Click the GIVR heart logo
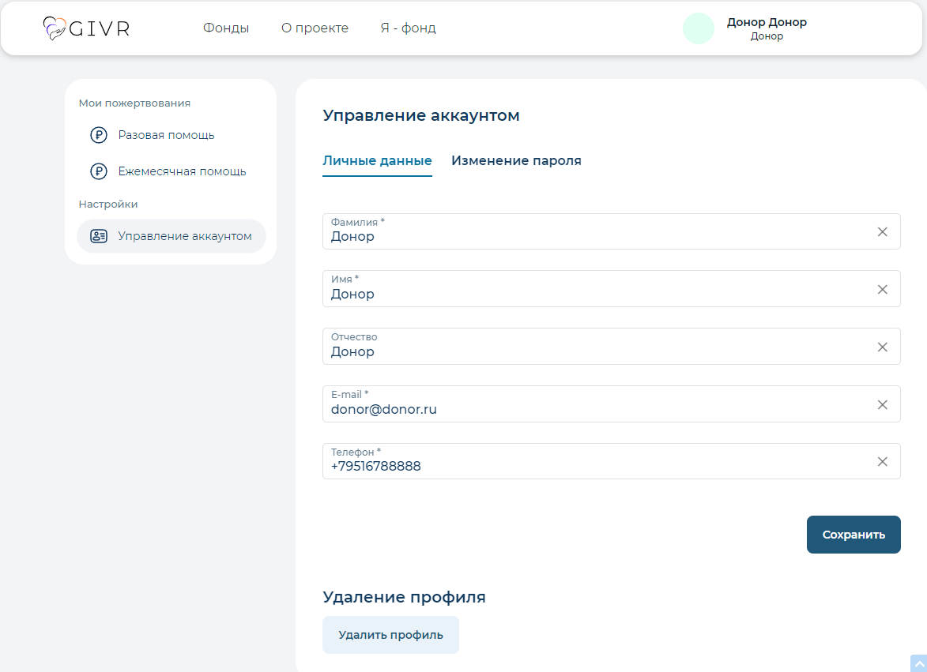 pos(55,28)
